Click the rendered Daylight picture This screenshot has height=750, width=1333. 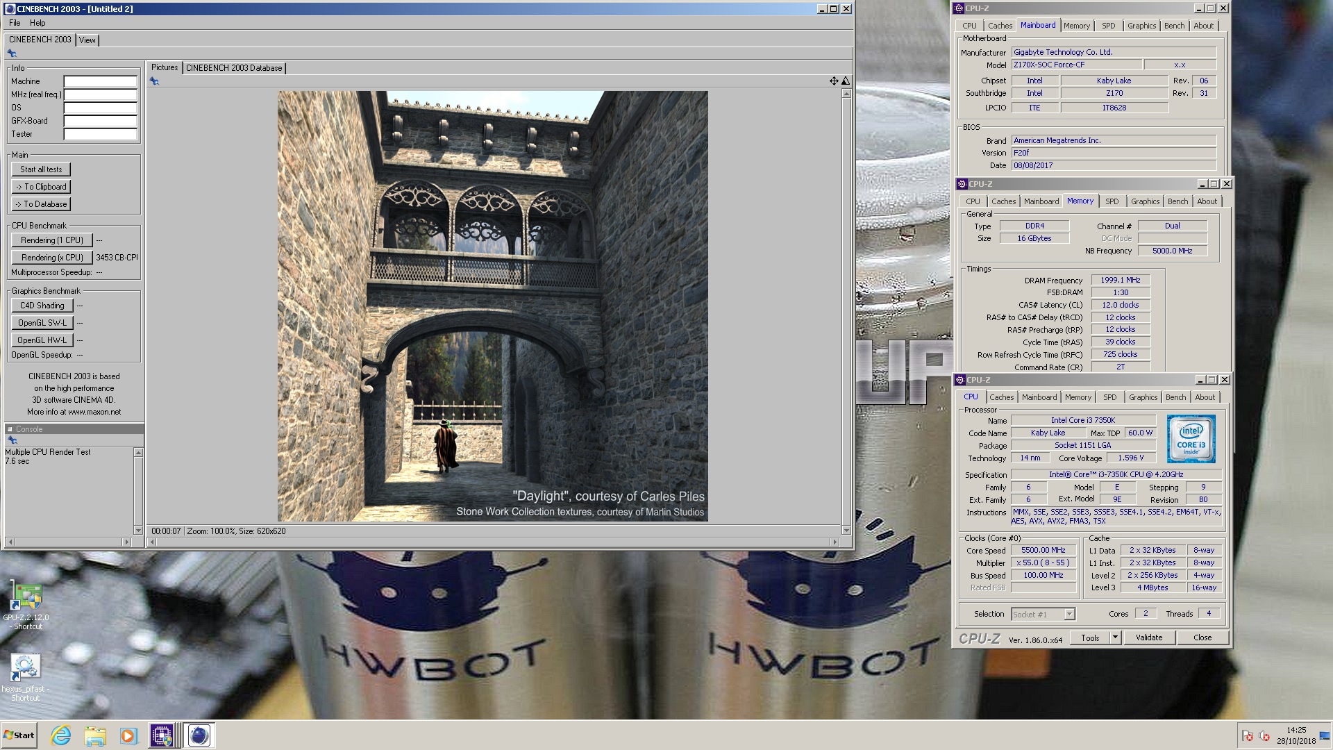(x=493, y=306)
